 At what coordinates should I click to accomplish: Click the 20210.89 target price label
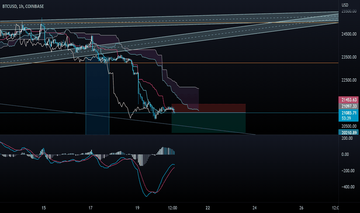tap(348, 132)
